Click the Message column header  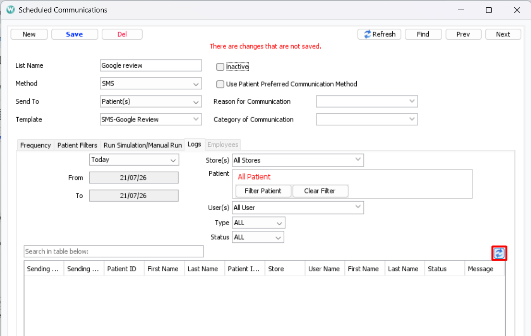pos(484,269)
